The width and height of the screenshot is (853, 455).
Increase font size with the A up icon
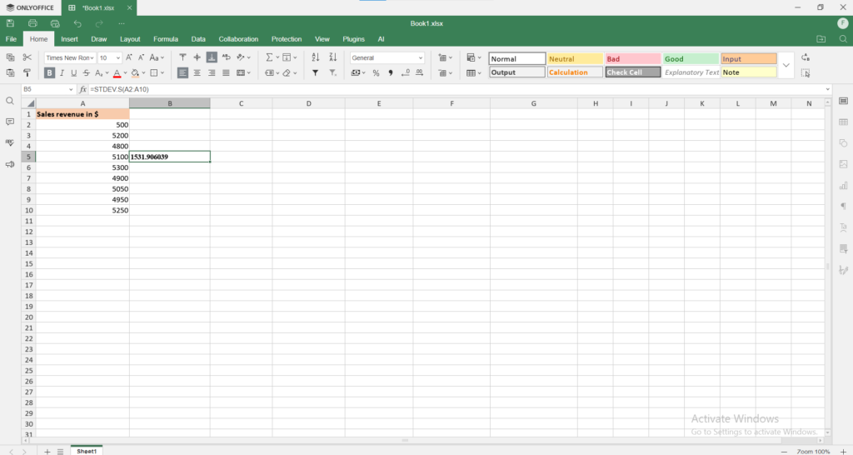click(129, 57)
